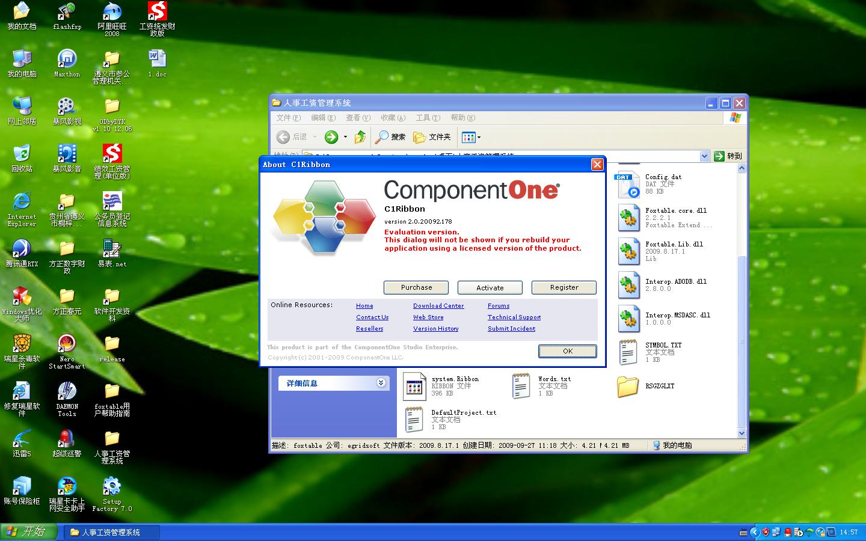Click the Up folder icon in Explorer toolbar
Screen dimensions: 866x541
tap(360, 137)
